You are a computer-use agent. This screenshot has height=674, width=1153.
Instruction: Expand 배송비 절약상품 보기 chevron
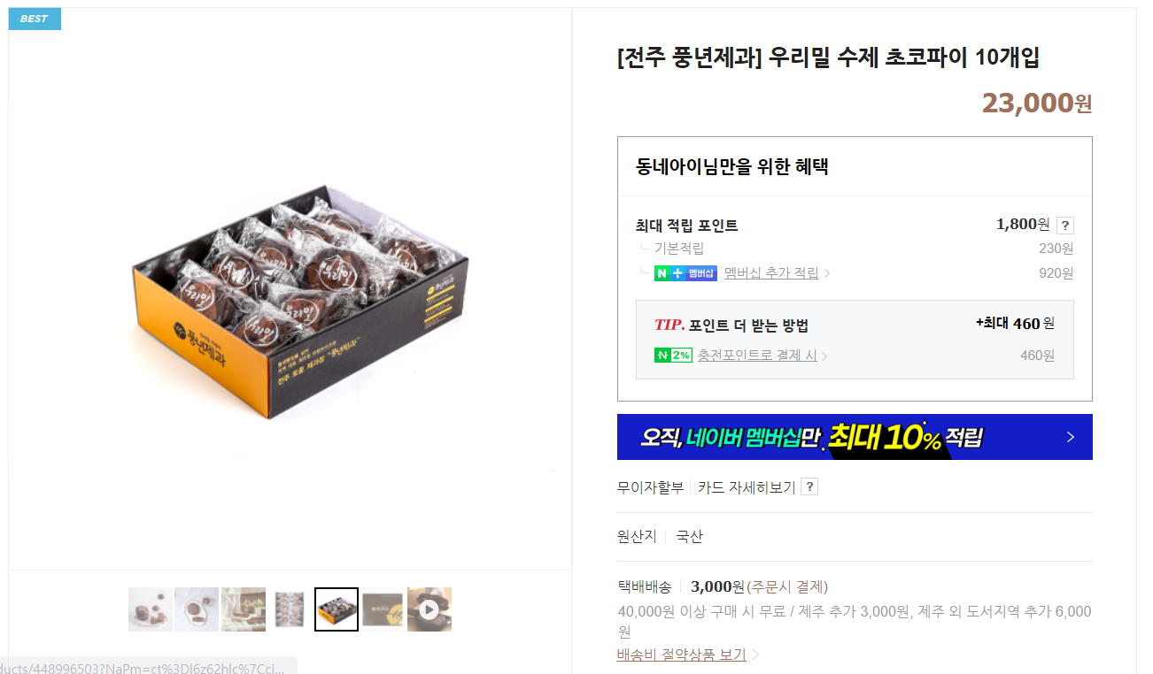click(755, 655)
